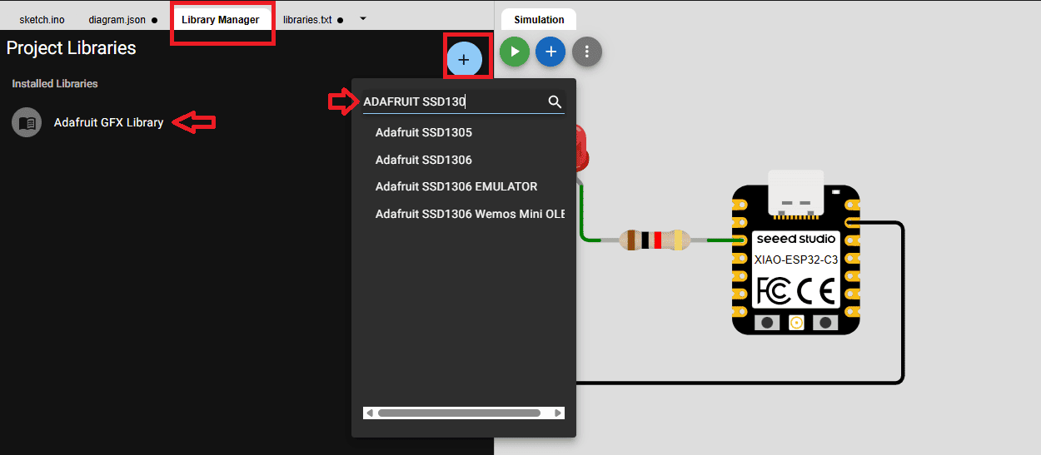Click the results horizontal scrollbar thumb

[459, 413]
